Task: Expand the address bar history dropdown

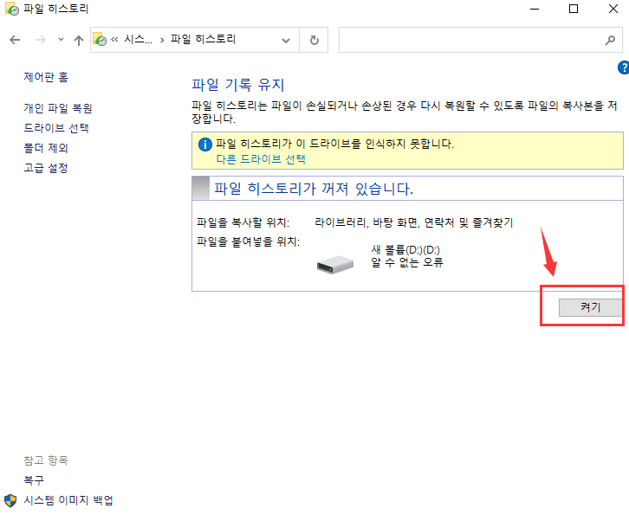Action: (286, 40)
